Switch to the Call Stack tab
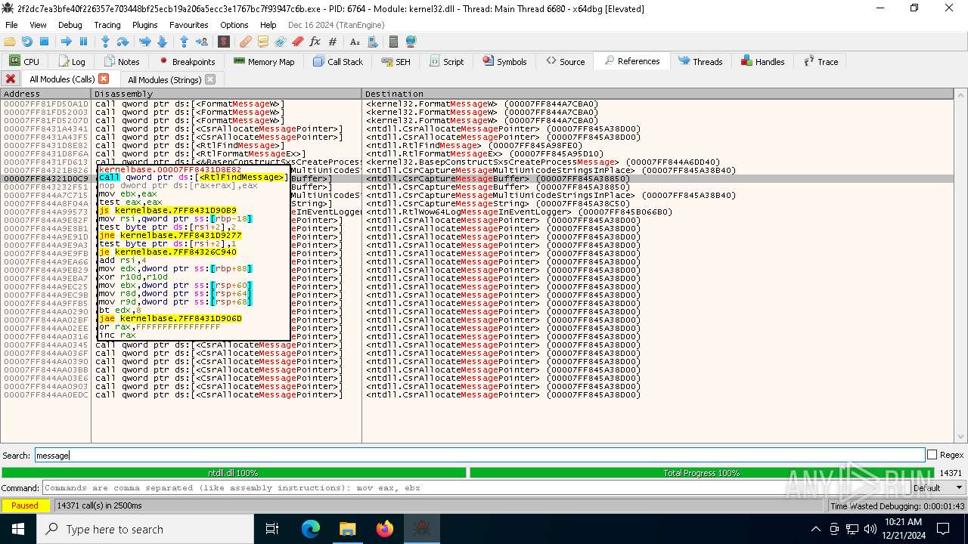Viewport: 968px width, 544px height. click(337, 61)
